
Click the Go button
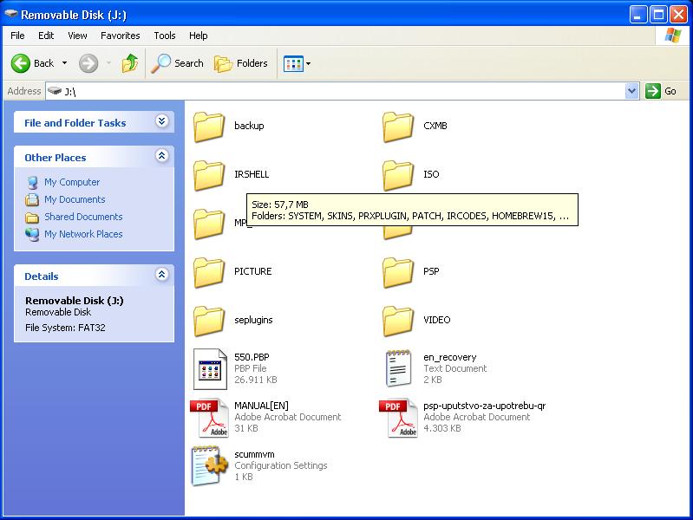(x=661, y=91)
